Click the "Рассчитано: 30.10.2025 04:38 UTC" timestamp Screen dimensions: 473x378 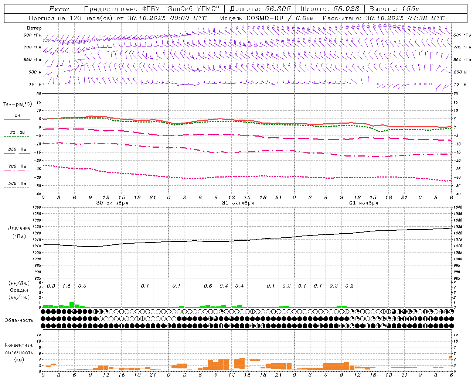pyautogui.click(x=384, y=18)
